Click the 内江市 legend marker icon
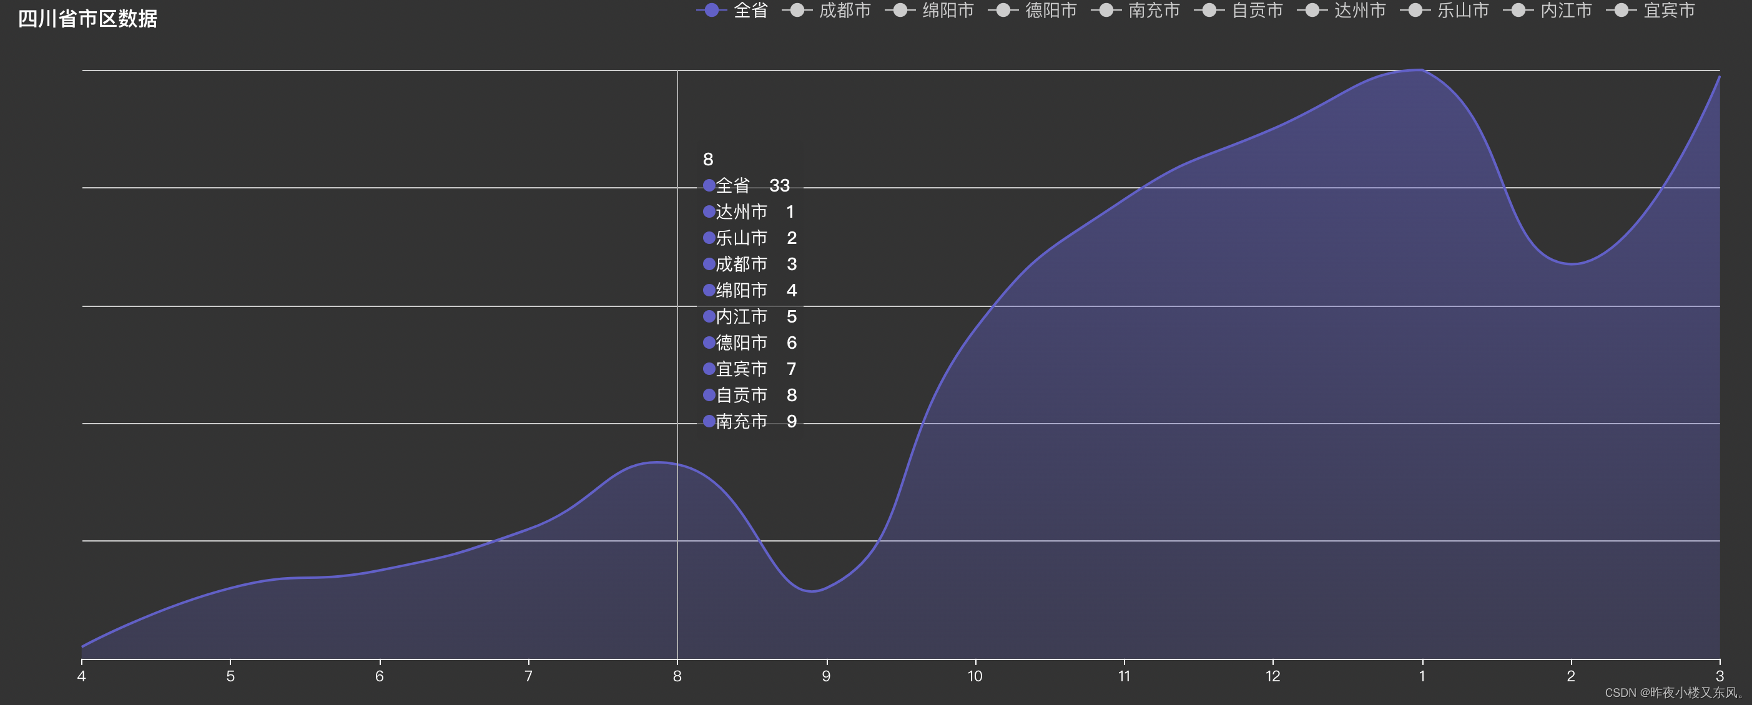 point(1518,10)
